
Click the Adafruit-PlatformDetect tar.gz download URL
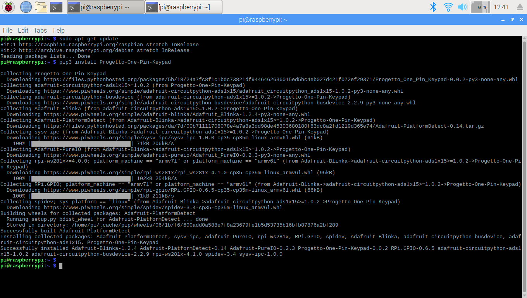tap(264, 126)
